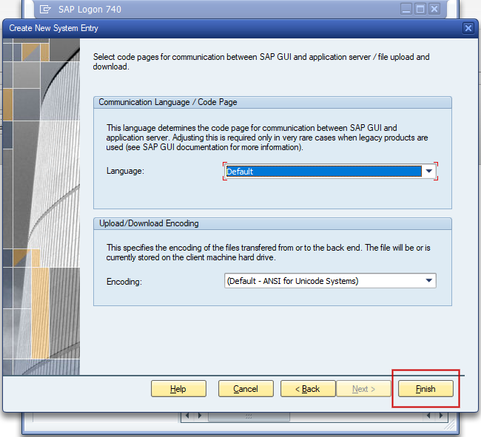Screen dimensions: 481x437
Task: Click the Help button
Action: coord(178,389)
